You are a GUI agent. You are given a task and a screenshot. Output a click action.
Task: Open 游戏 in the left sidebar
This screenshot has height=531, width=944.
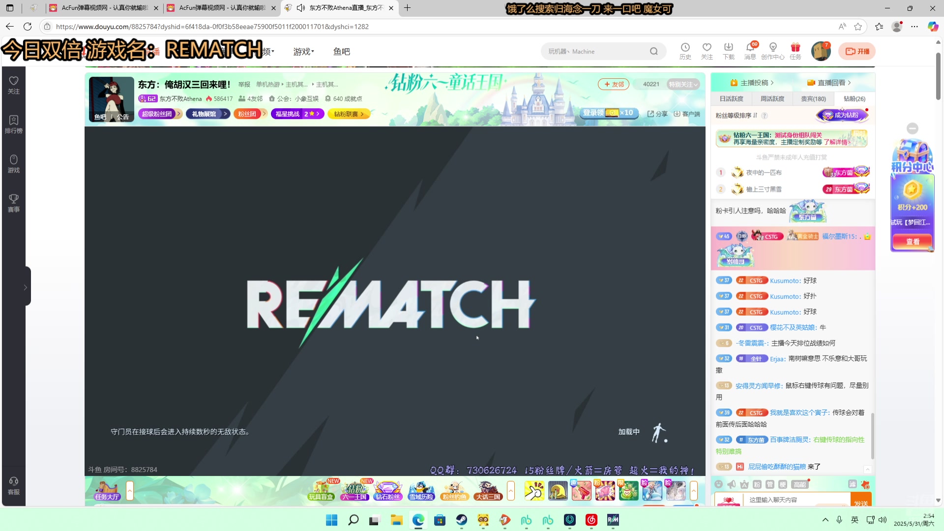tap(14, 164)
